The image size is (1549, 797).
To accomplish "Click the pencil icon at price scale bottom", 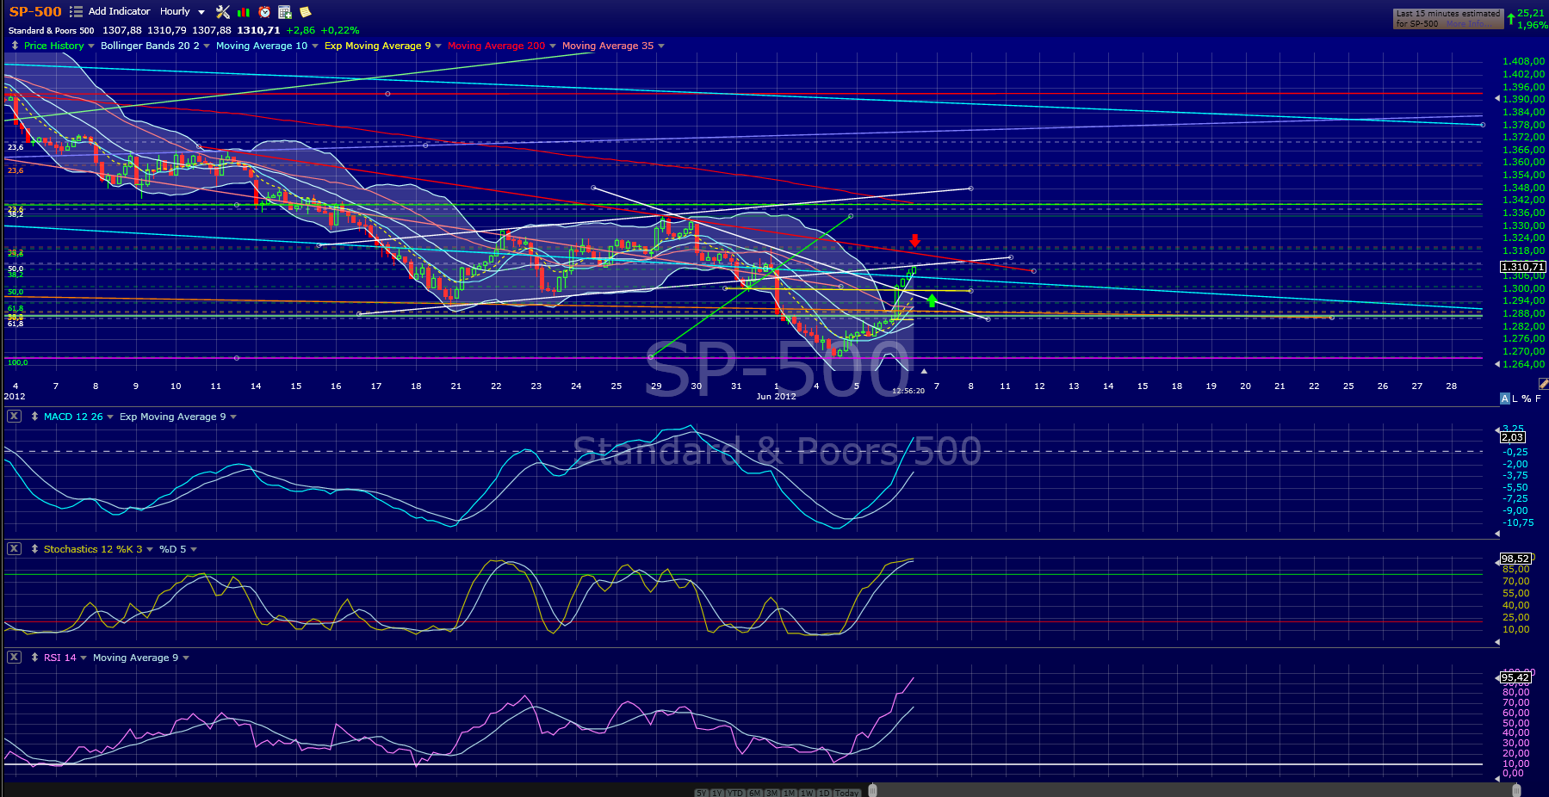I will tap(1543, 384).
